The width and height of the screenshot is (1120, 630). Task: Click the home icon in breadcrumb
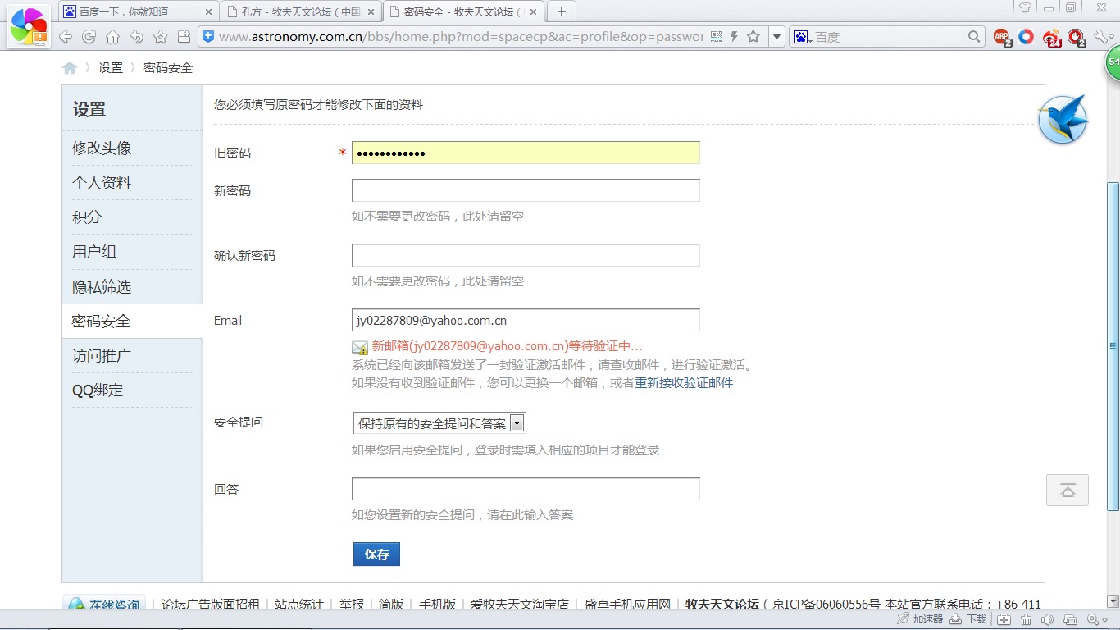(70, 68)
